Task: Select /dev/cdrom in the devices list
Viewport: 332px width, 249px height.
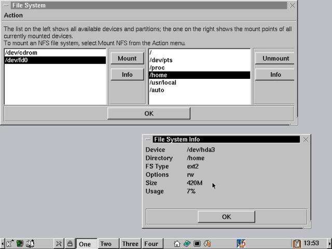Action: [x=21, y=53]
